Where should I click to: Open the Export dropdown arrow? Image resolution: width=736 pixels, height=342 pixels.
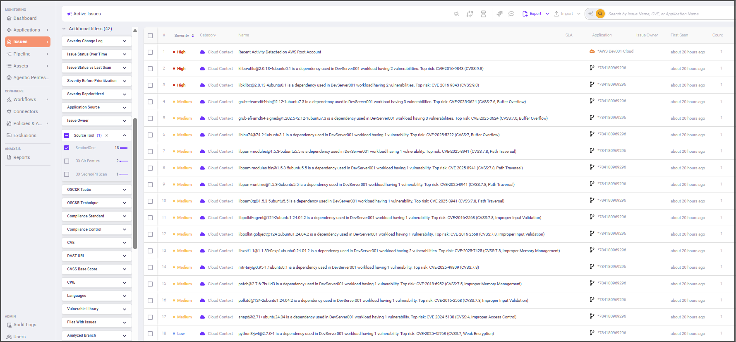pos(547,14)
